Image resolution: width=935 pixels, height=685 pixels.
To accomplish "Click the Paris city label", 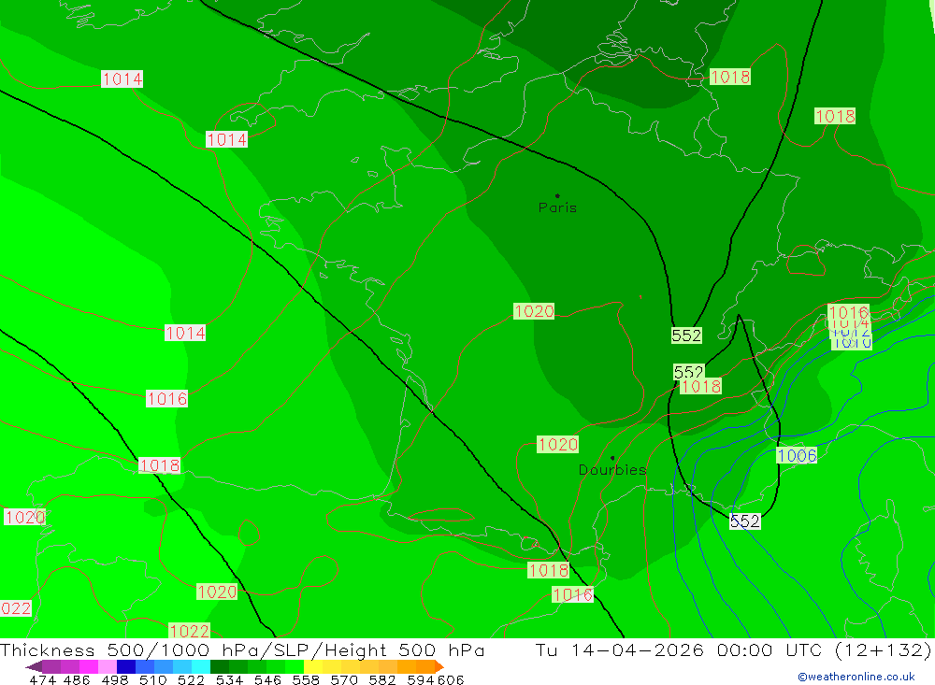I will point(557,207).
